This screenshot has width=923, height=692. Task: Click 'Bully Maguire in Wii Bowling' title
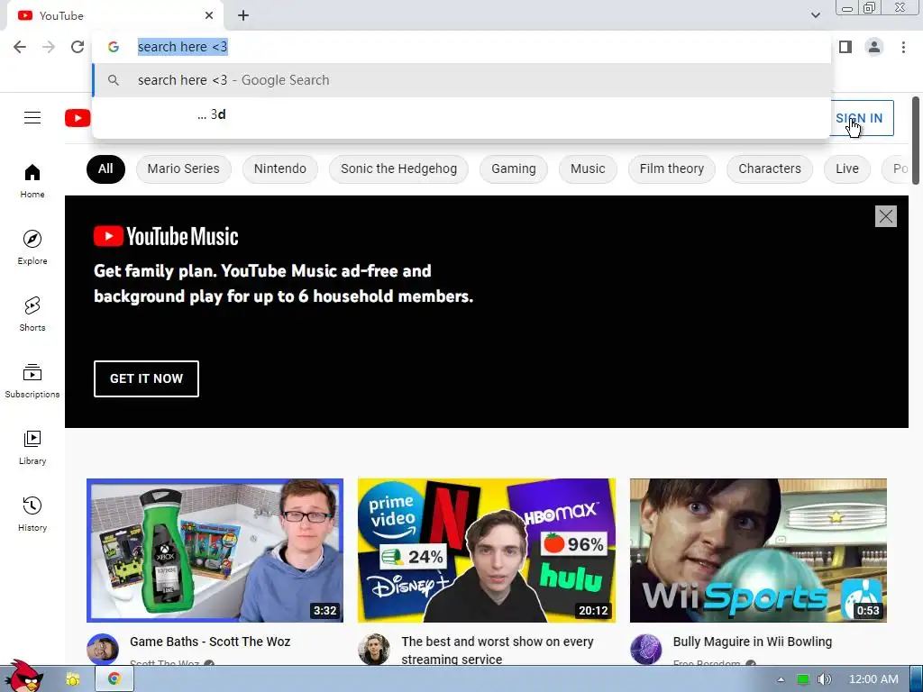pos(753,642)
